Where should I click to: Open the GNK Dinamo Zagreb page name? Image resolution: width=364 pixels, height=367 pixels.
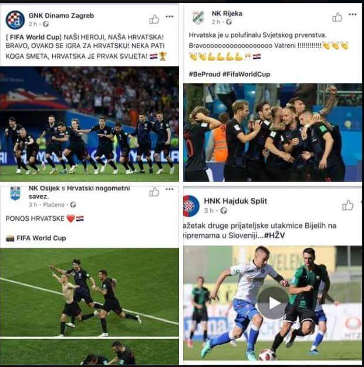coord(61,16)
